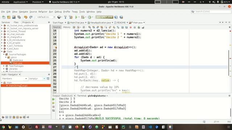Click the Profile Project clock icon
Screen dimensions: 232x130
[x=90, y=17]
